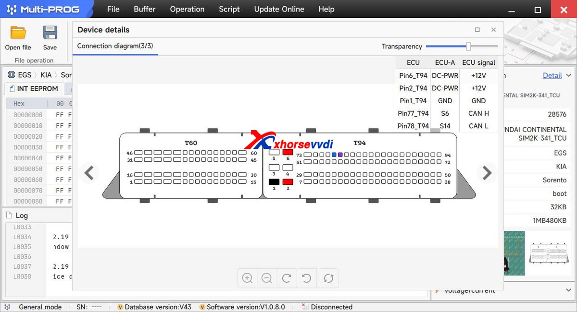Select the Pin77_T94 table cell
Screen dimensions: 577x312
(x=413, y=113)
